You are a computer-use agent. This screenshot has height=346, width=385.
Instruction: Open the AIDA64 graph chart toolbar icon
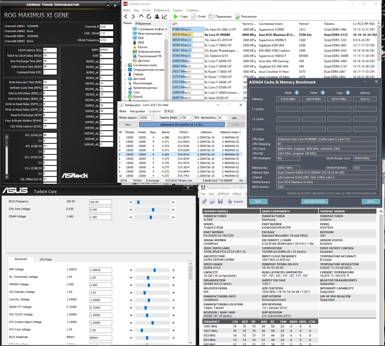click(x=165, y=17)
